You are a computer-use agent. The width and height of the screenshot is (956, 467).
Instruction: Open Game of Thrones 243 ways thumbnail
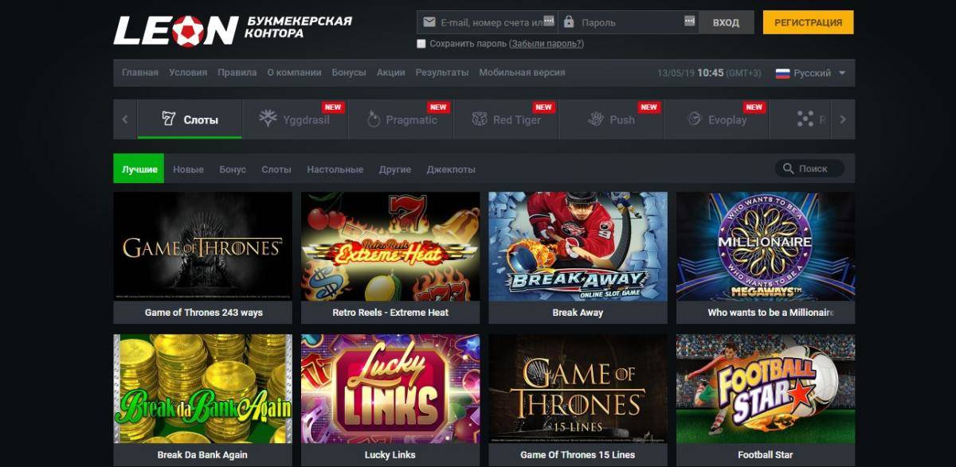tap(202, 247)
